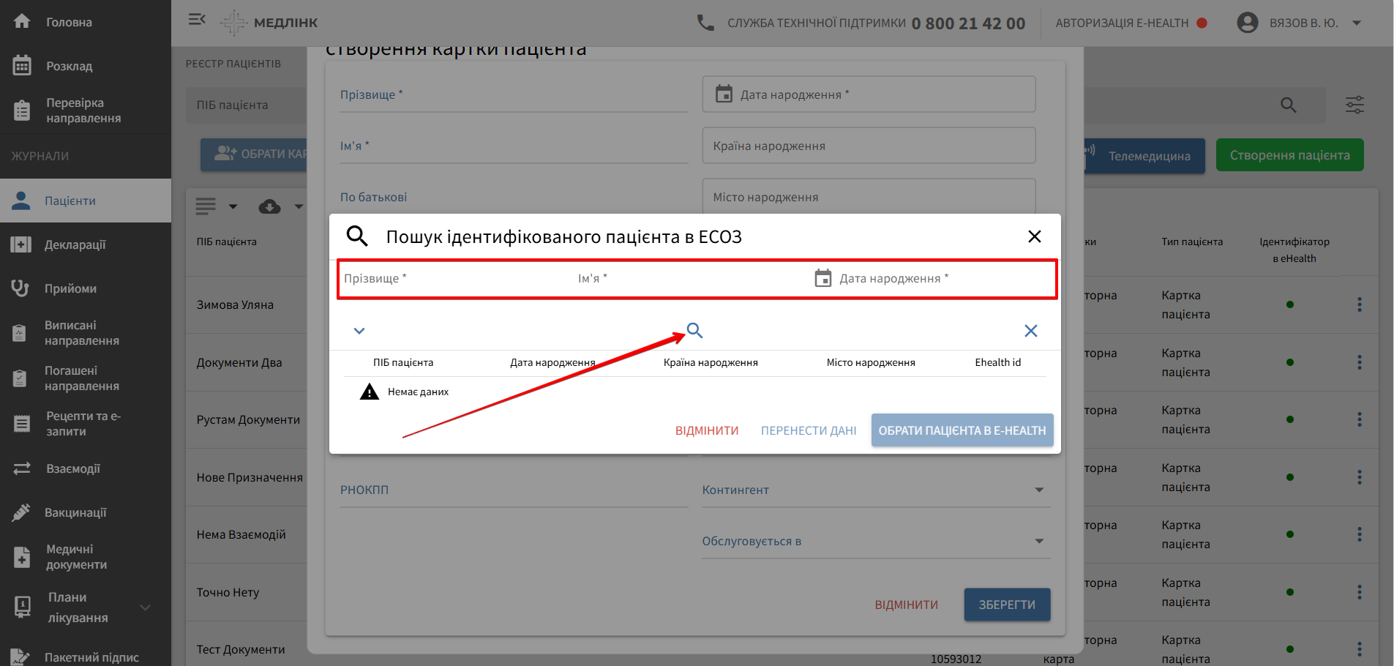Expand the Контингент dropdown
This screenshot has height=666, width=1394.
pyautogui.click(x=1038, y=490)
